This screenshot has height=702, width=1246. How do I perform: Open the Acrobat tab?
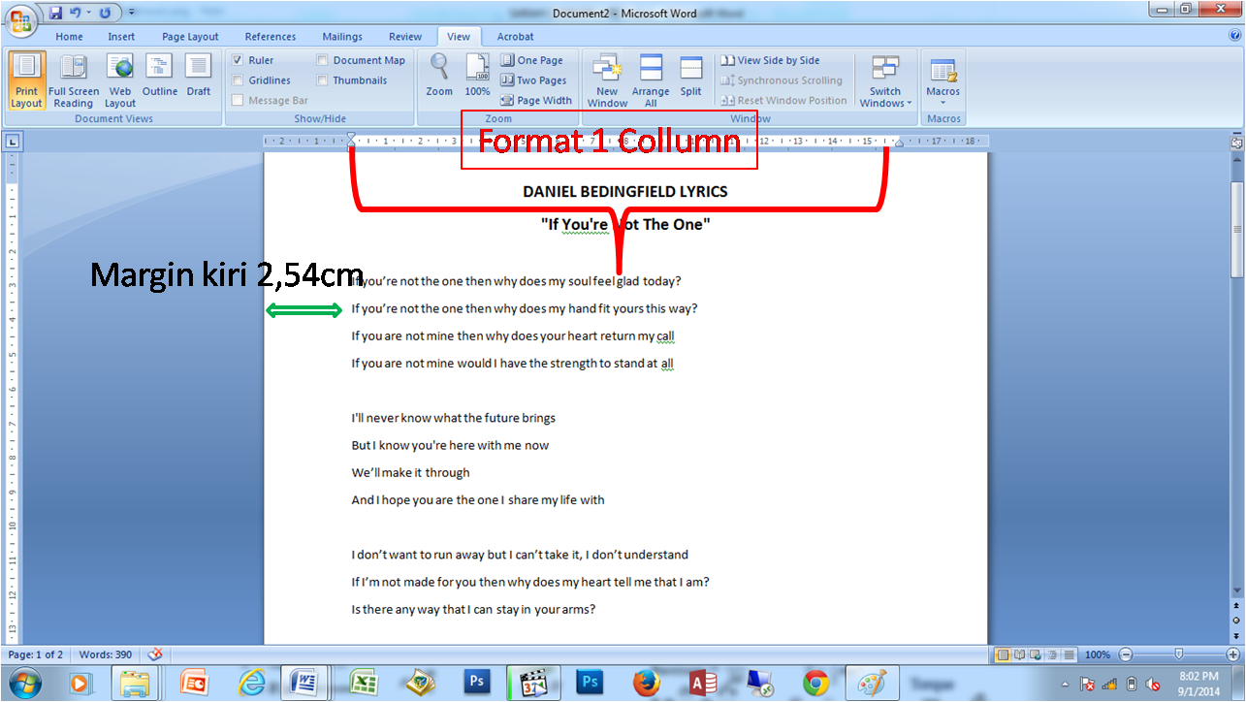tap(515, 37)
